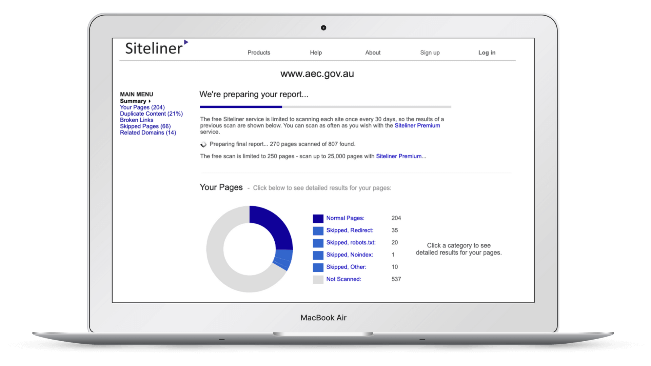The width and height of the screenshot is (651, 366).
Task: Select Summary in the main menu
Action: click(133, 101)
